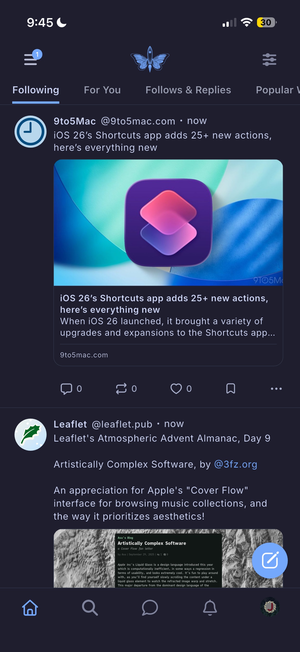This screenshot has width=300, height=652.
Task: Open the hamburger menu with notification badge
Action: coord(31,59)
